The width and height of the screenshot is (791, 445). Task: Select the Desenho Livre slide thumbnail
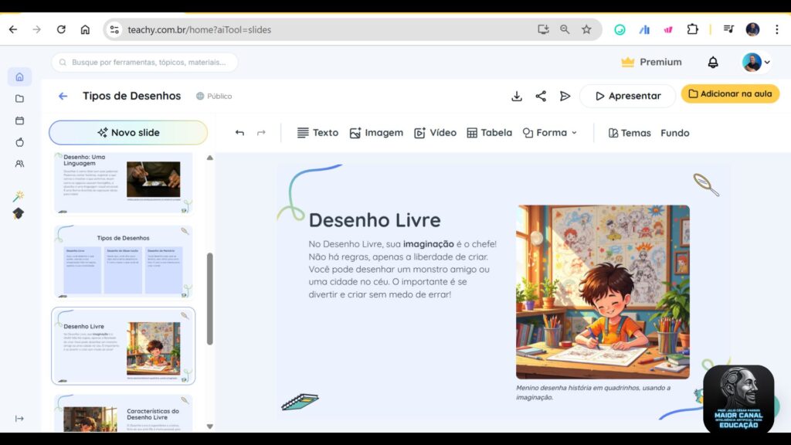(x=123, y=345)
